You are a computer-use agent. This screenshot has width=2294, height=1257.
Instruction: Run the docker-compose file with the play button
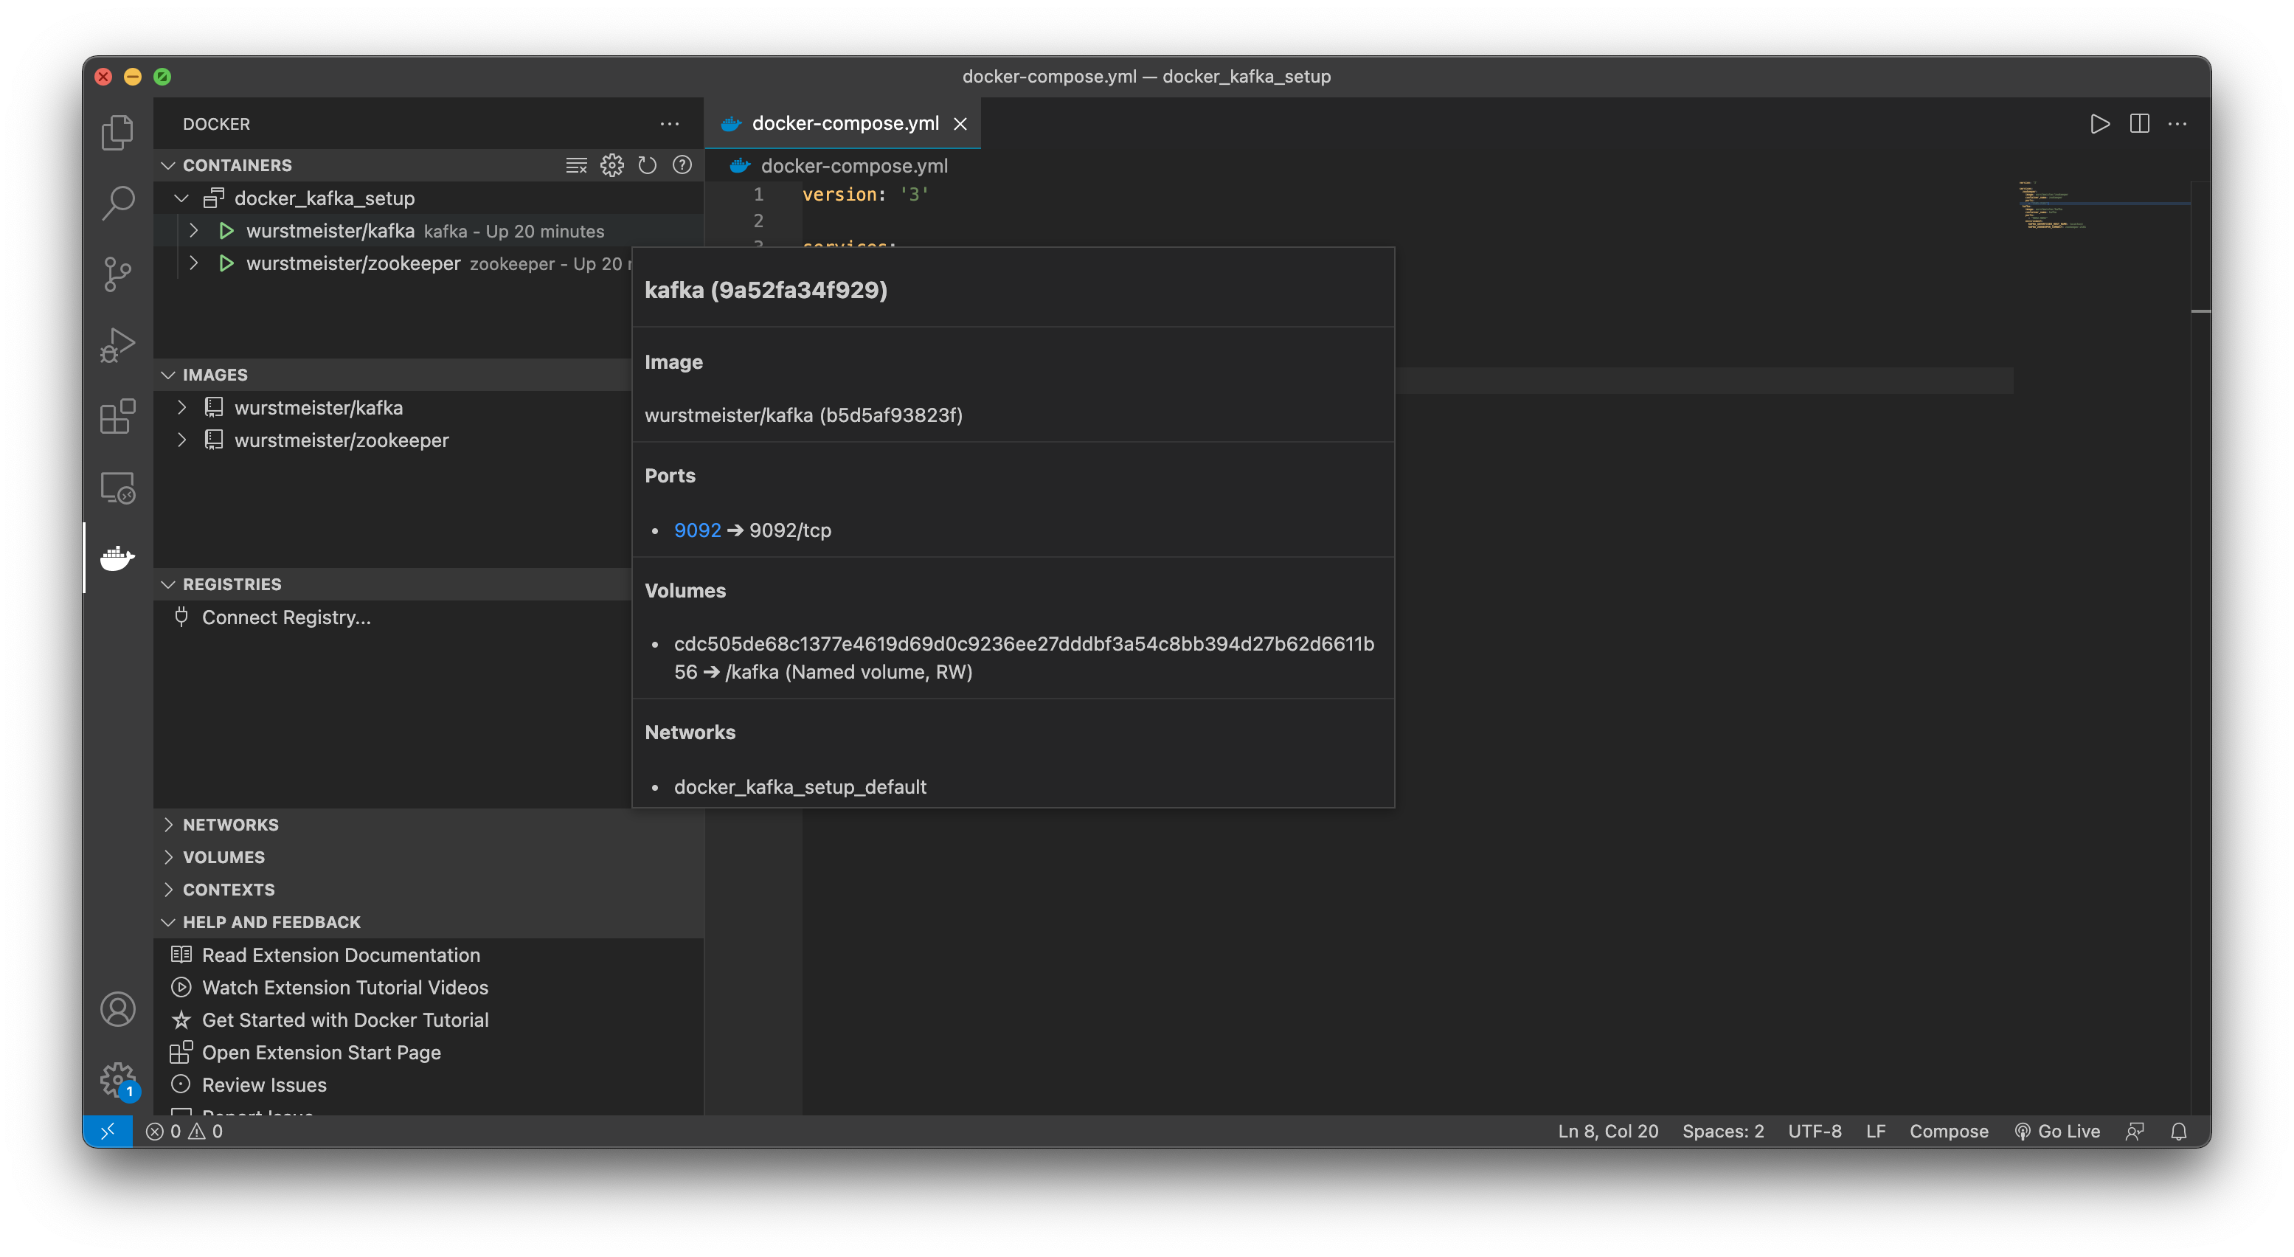pos(2099,124)
